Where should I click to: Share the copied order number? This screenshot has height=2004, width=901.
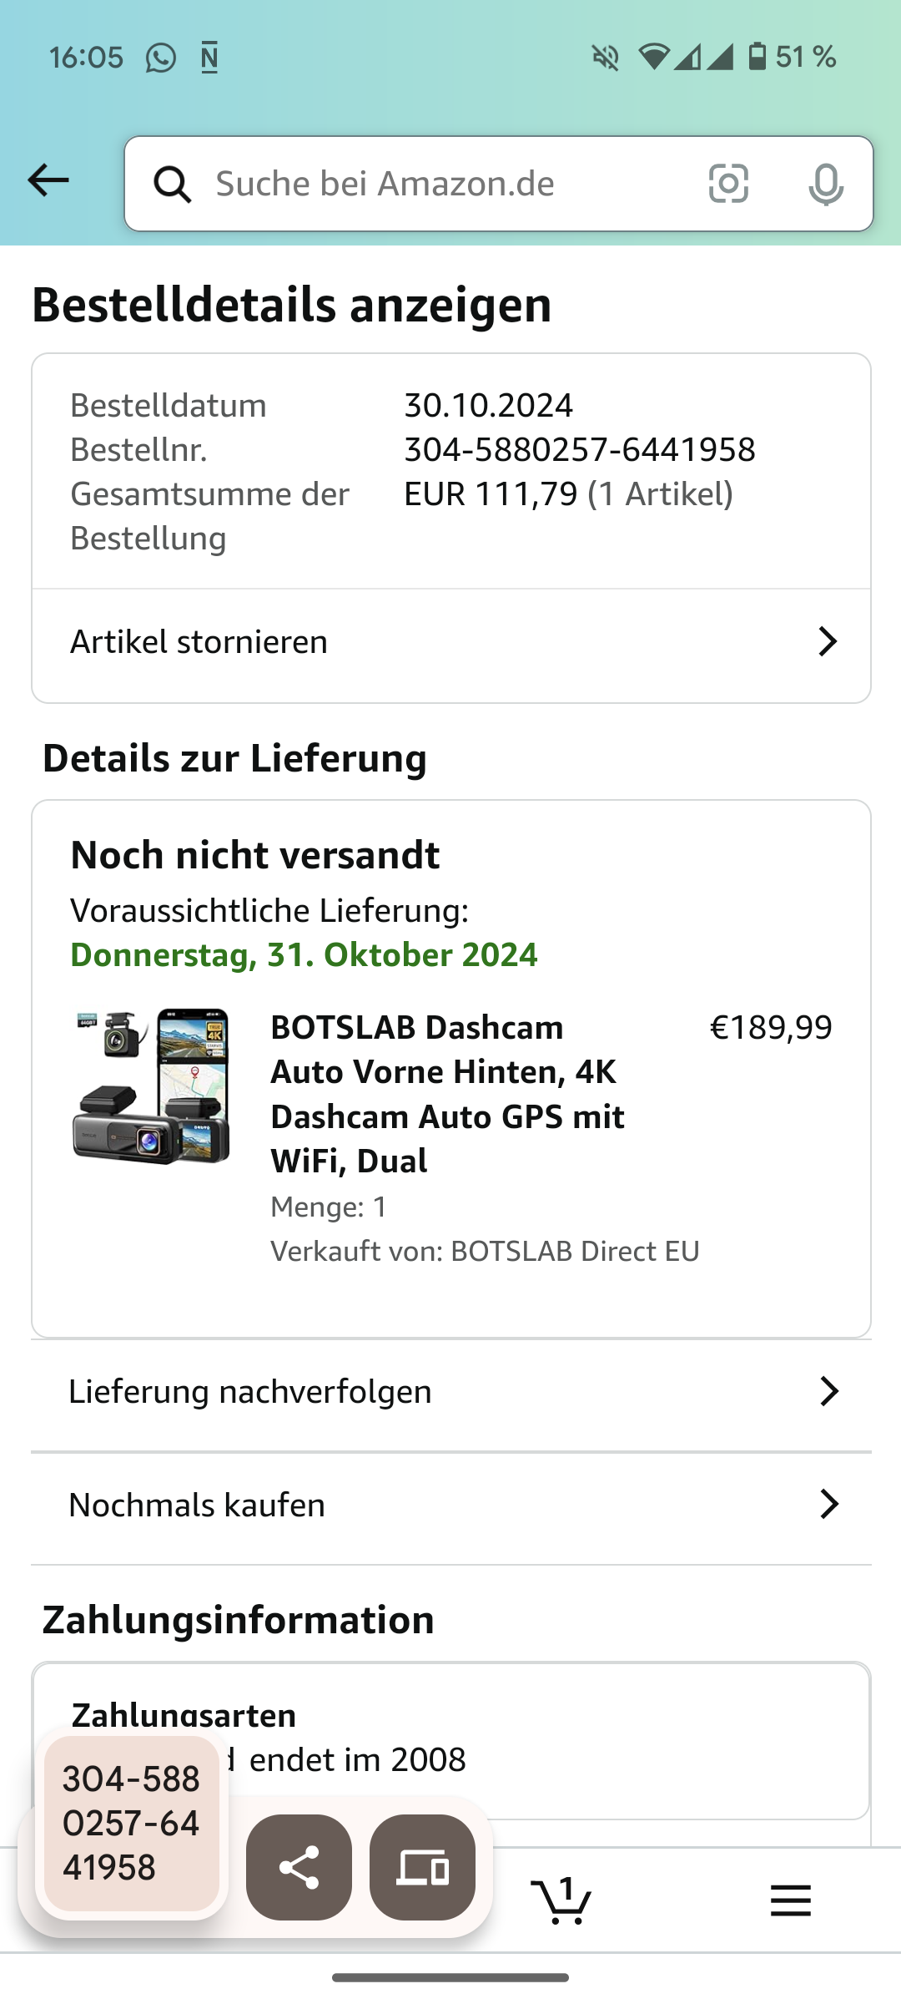tap(299, 1867)
